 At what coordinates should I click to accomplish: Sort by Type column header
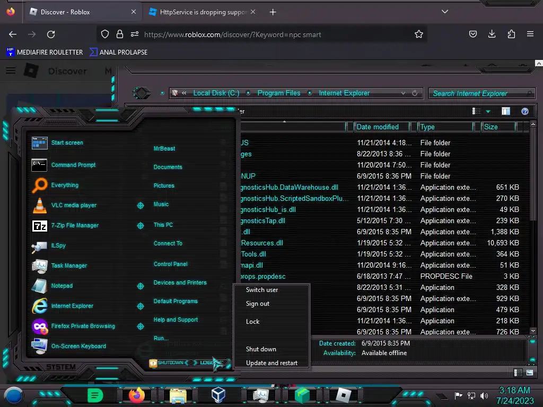coord(445,127)
